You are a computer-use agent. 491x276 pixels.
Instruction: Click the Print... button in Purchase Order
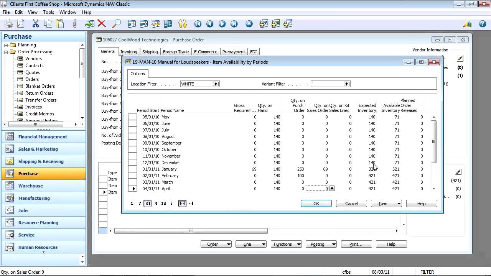click(x=356, y=244)
